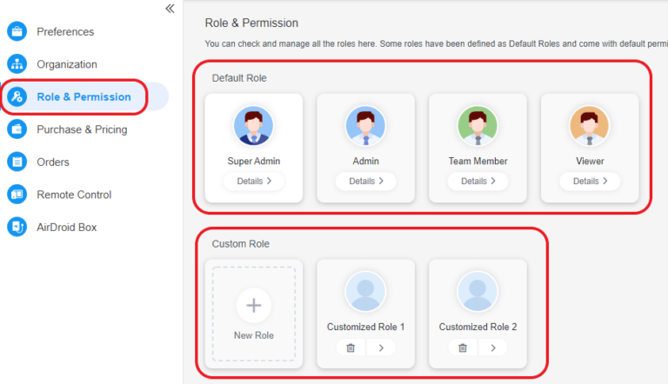The width and height of the screenshot is (668, 384).
Task: Click the Team Member avatar image
Action: coord(478,126)
